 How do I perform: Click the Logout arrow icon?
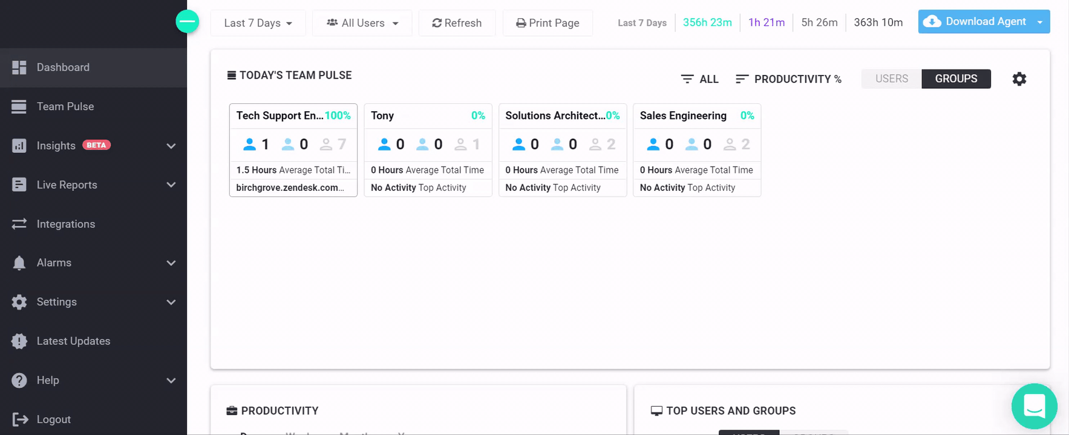[x=20, y=419]
